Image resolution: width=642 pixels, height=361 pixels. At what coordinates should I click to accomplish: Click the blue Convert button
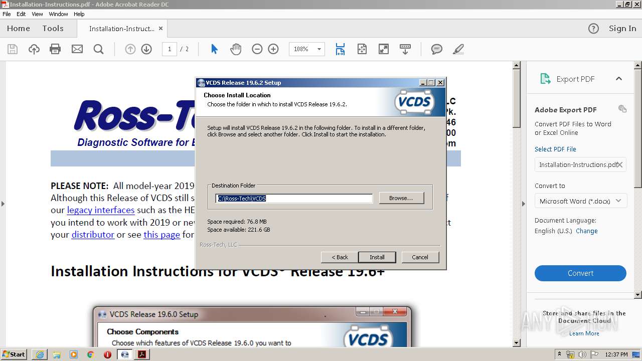coord(580,273)
